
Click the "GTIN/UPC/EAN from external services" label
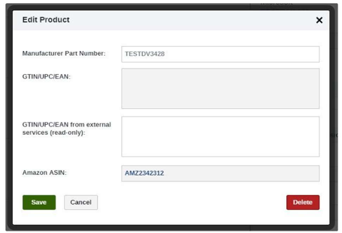coord(66,125)
